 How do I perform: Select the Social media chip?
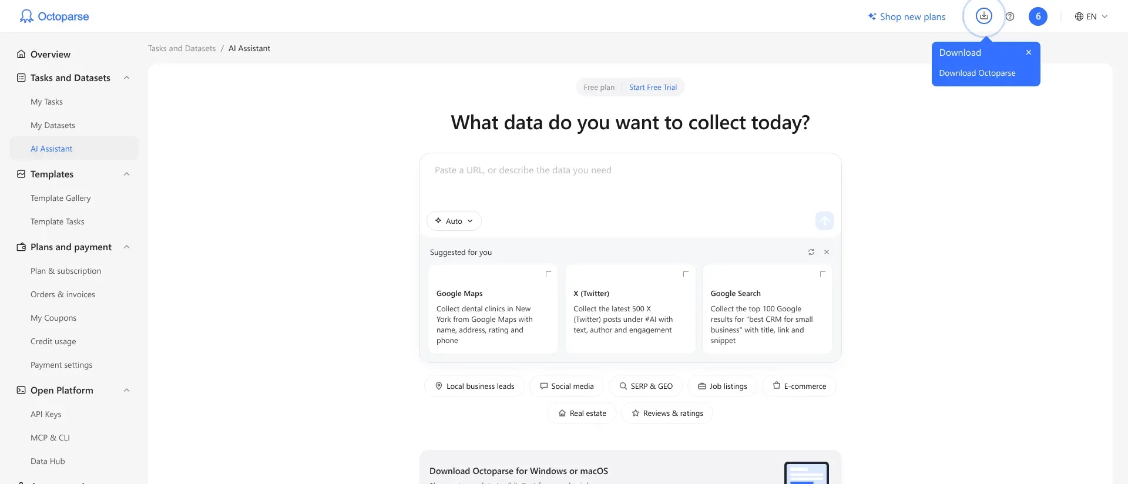pos(566,386)
